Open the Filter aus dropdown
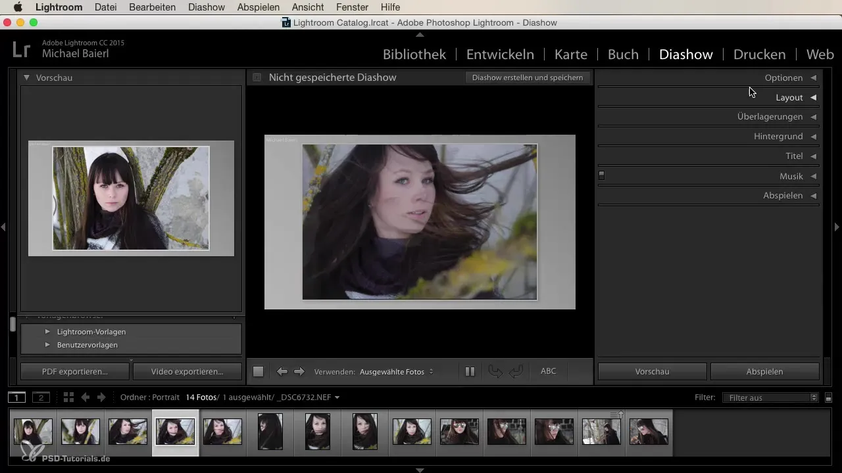 pyautogui.click(x=770, y=397)
